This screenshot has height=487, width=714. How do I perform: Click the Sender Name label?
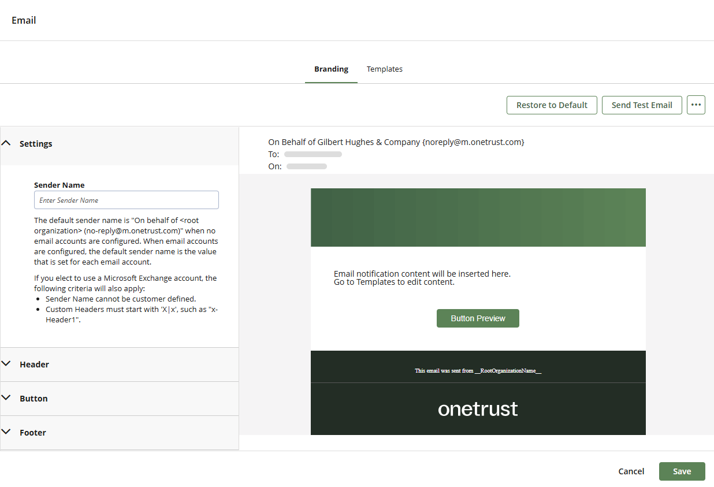pos(59,185)
